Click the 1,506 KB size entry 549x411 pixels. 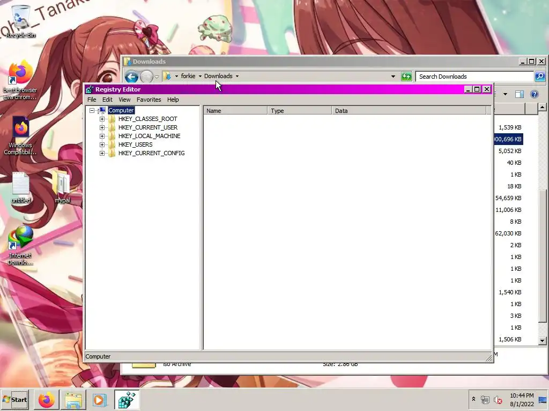pyautogui.click(x=510, y=339)
